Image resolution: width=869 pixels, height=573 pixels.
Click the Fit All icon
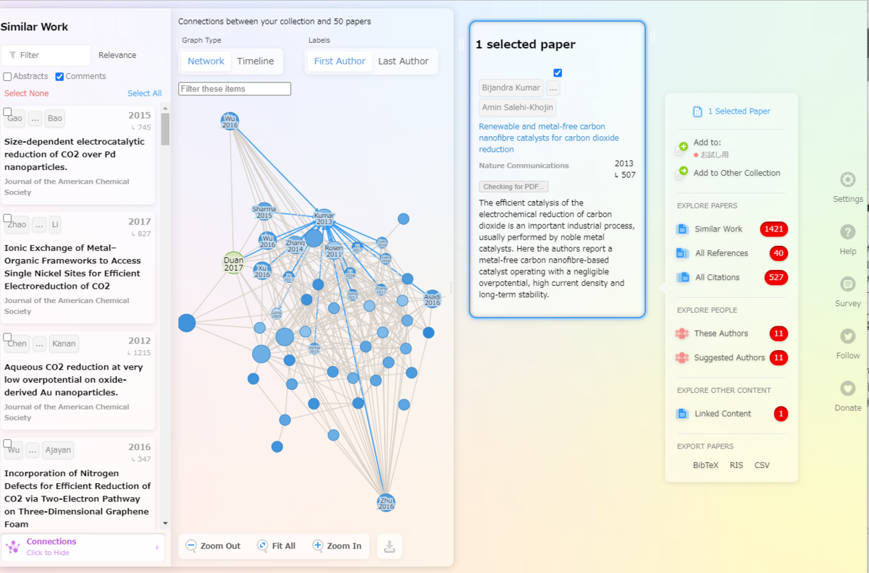click(263, 546)
